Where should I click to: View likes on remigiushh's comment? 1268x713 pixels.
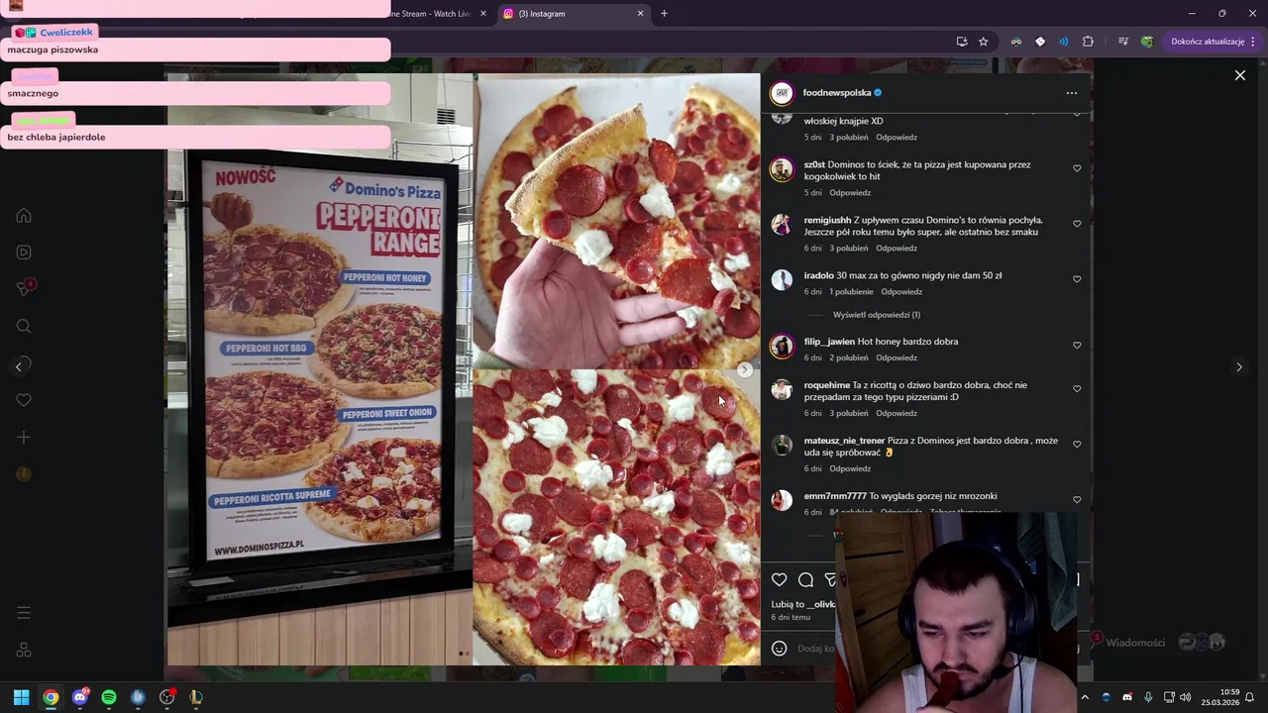point(848,249)
